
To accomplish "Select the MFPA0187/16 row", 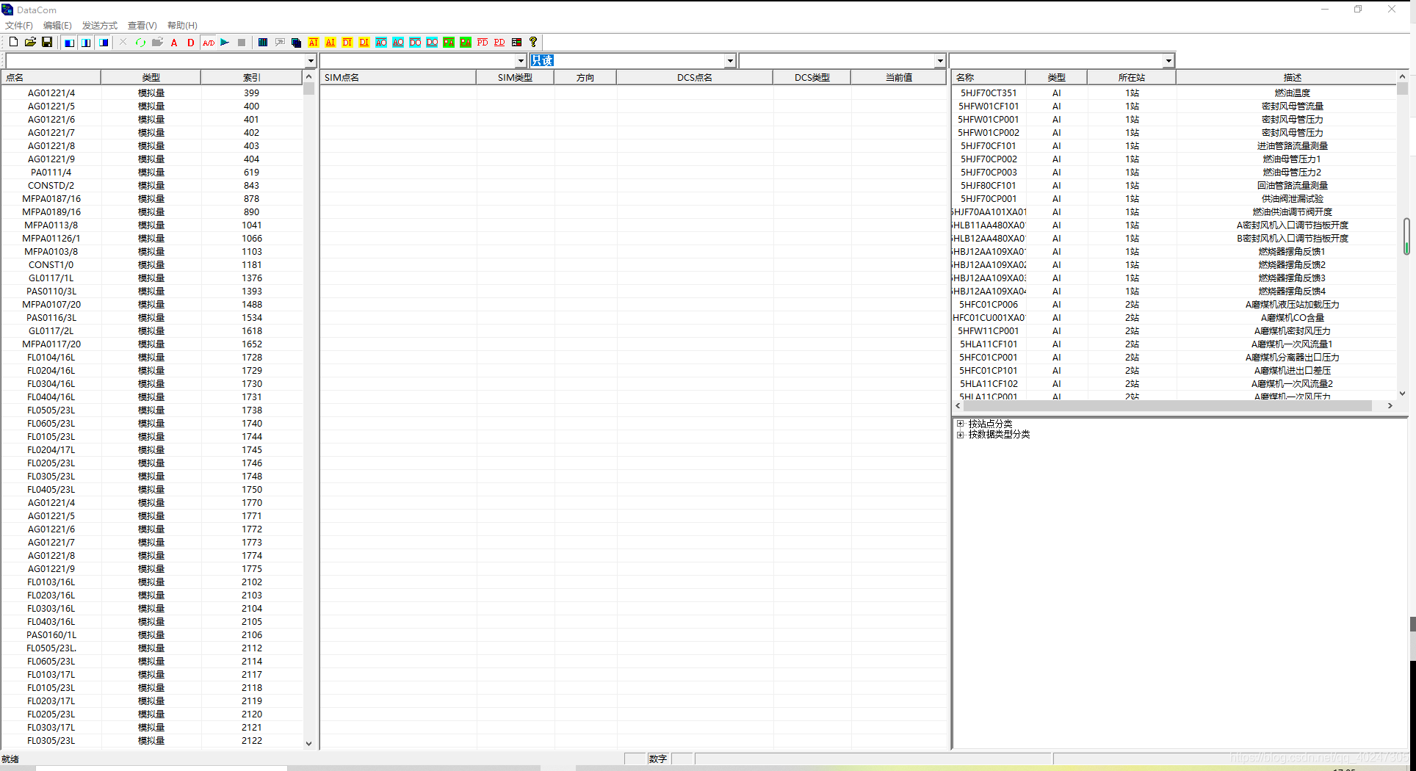I will coord(151,199).
